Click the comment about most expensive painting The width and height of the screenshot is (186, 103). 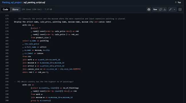[70, 19]
